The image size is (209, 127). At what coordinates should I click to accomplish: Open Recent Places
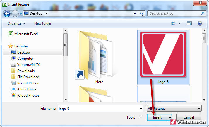tap(28, 83)
